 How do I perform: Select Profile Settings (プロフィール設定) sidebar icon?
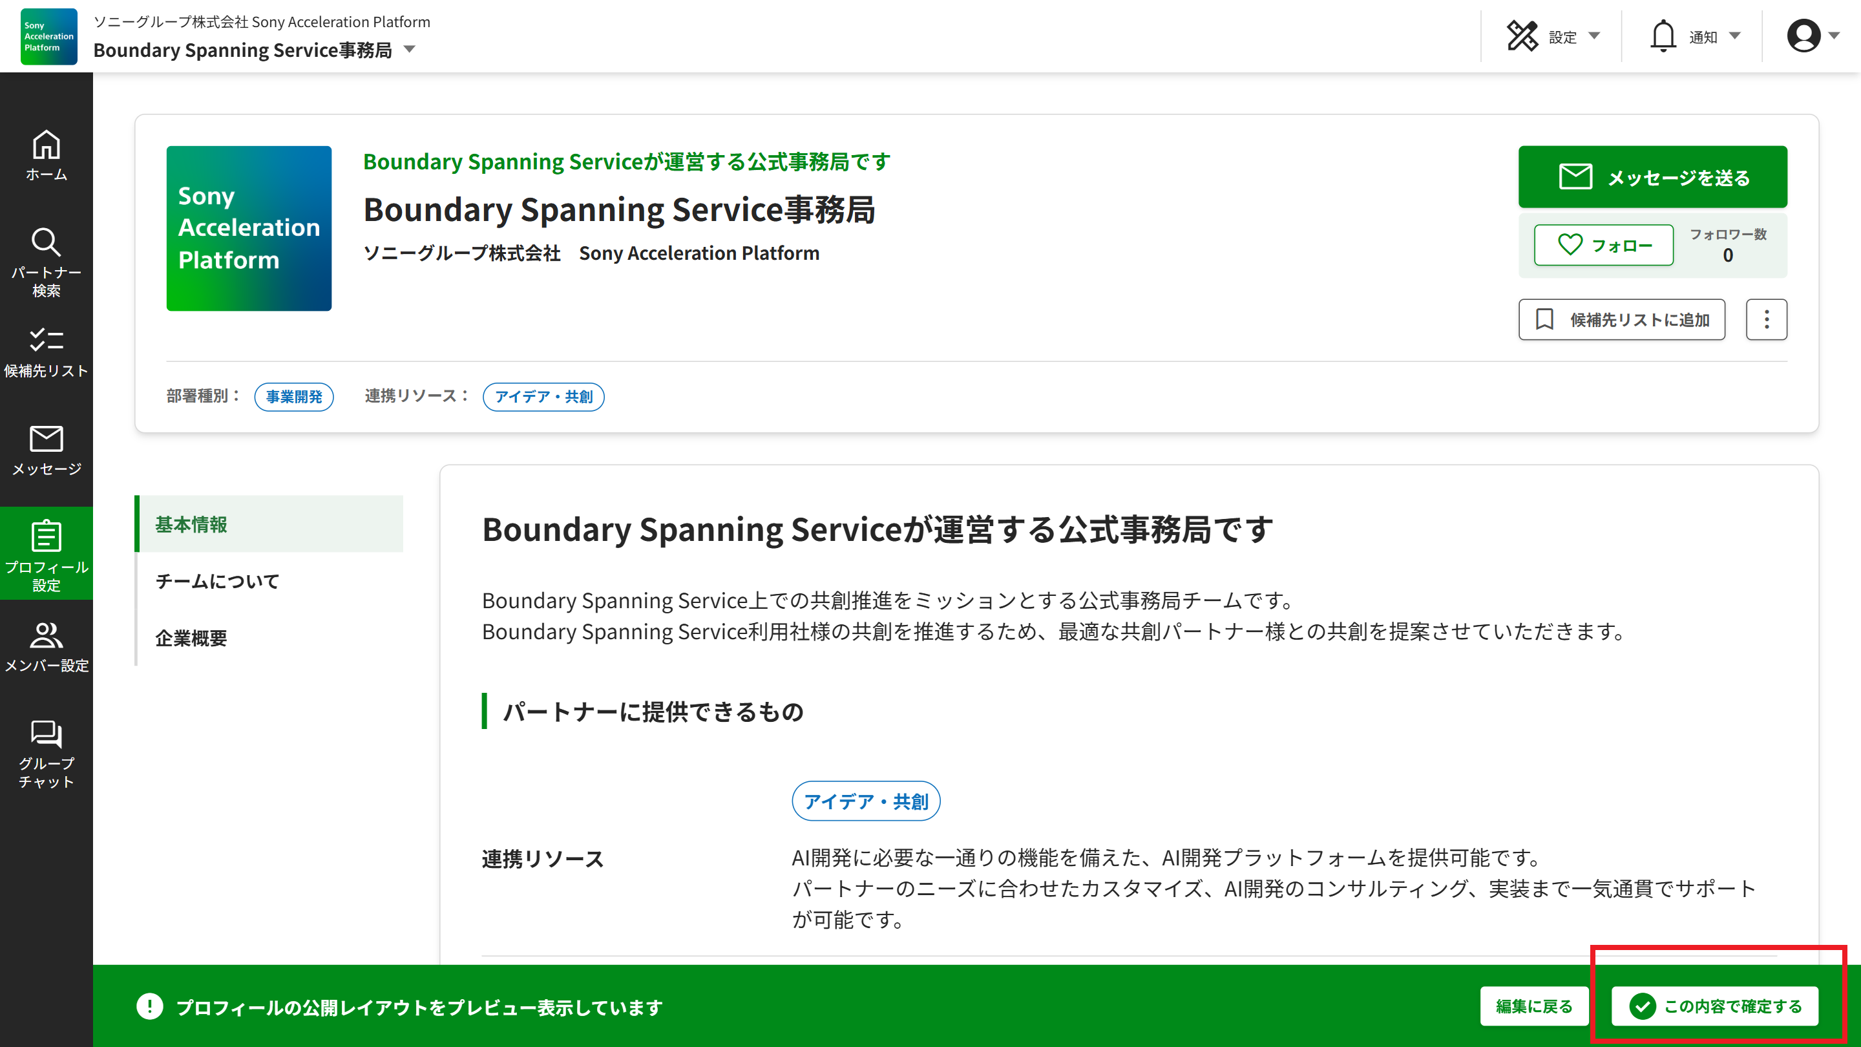pyautogui.click(x=47, y=555)
